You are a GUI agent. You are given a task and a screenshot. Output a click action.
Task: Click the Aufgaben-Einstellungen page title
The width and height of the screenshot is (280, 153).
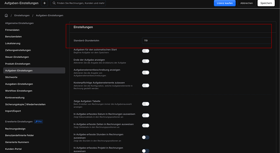(x=22, y=3)
